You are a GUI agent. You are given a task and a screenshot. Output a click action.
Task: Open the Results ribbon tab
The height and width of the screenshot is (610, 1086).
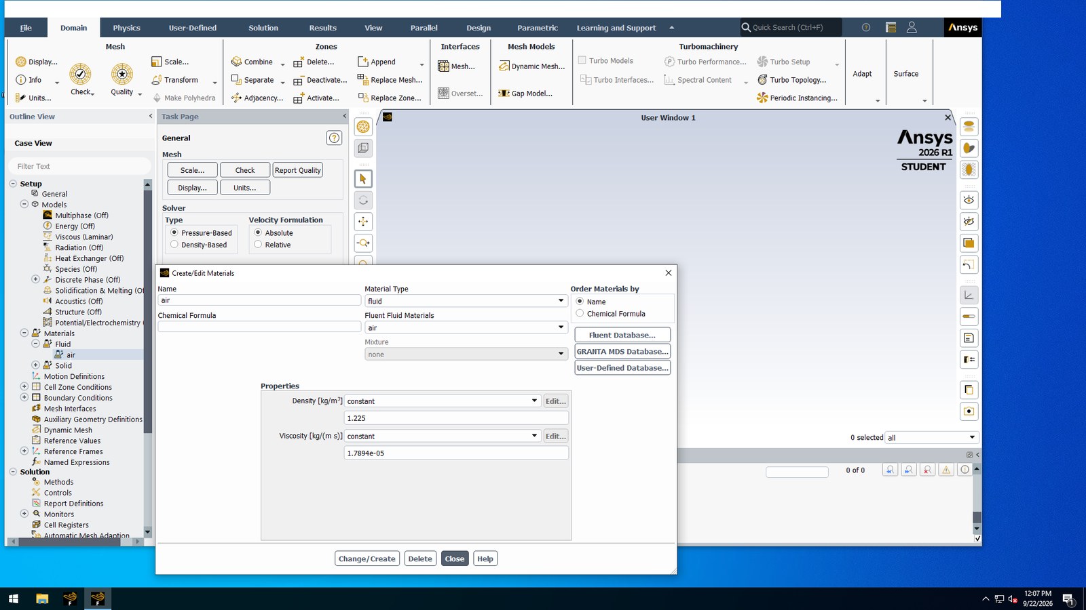point(322,28)
